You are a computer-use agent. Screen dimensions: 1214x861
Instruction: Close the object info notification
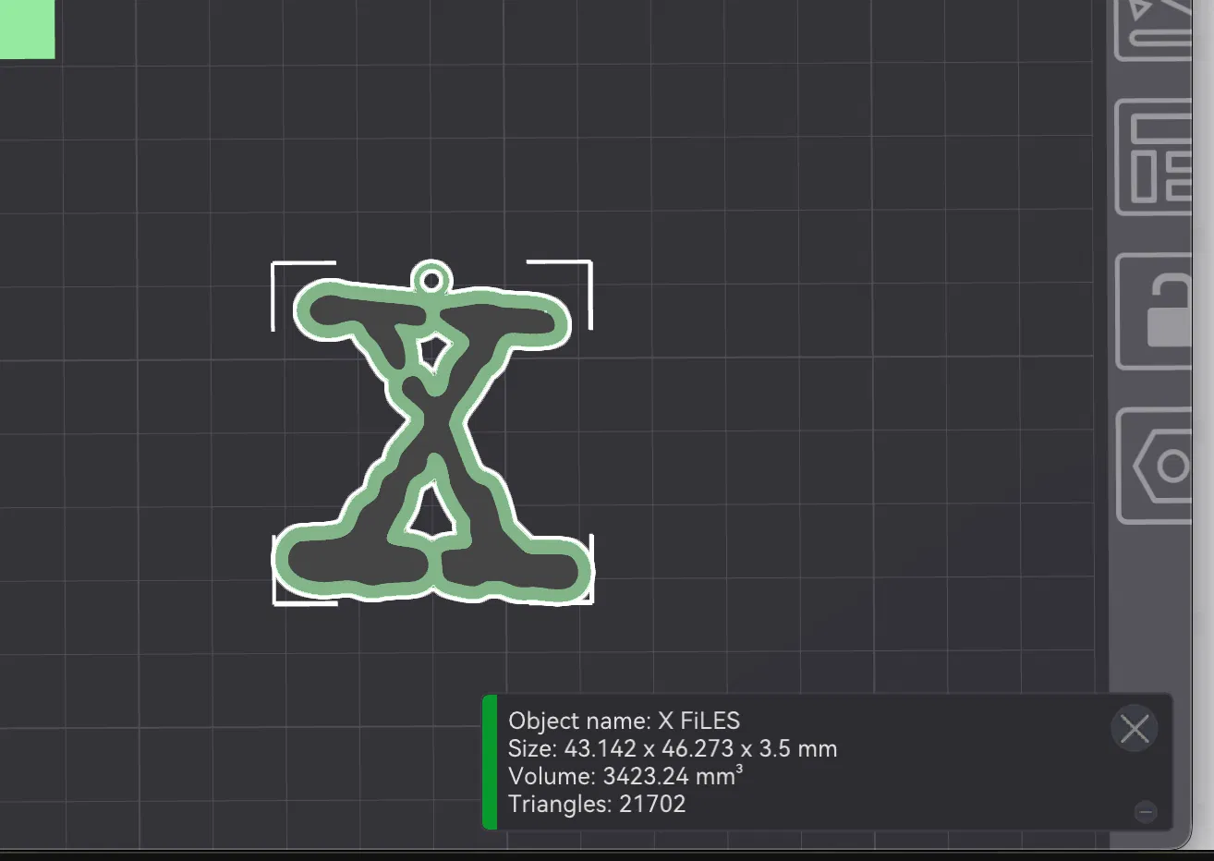click(1135, 730)
